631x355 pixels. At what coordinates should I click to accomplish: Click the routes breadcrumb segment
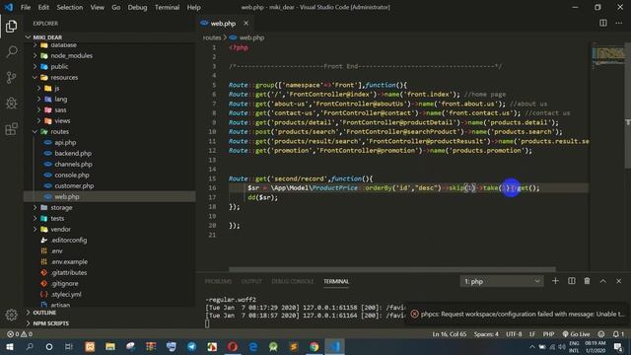click(212, 37)
